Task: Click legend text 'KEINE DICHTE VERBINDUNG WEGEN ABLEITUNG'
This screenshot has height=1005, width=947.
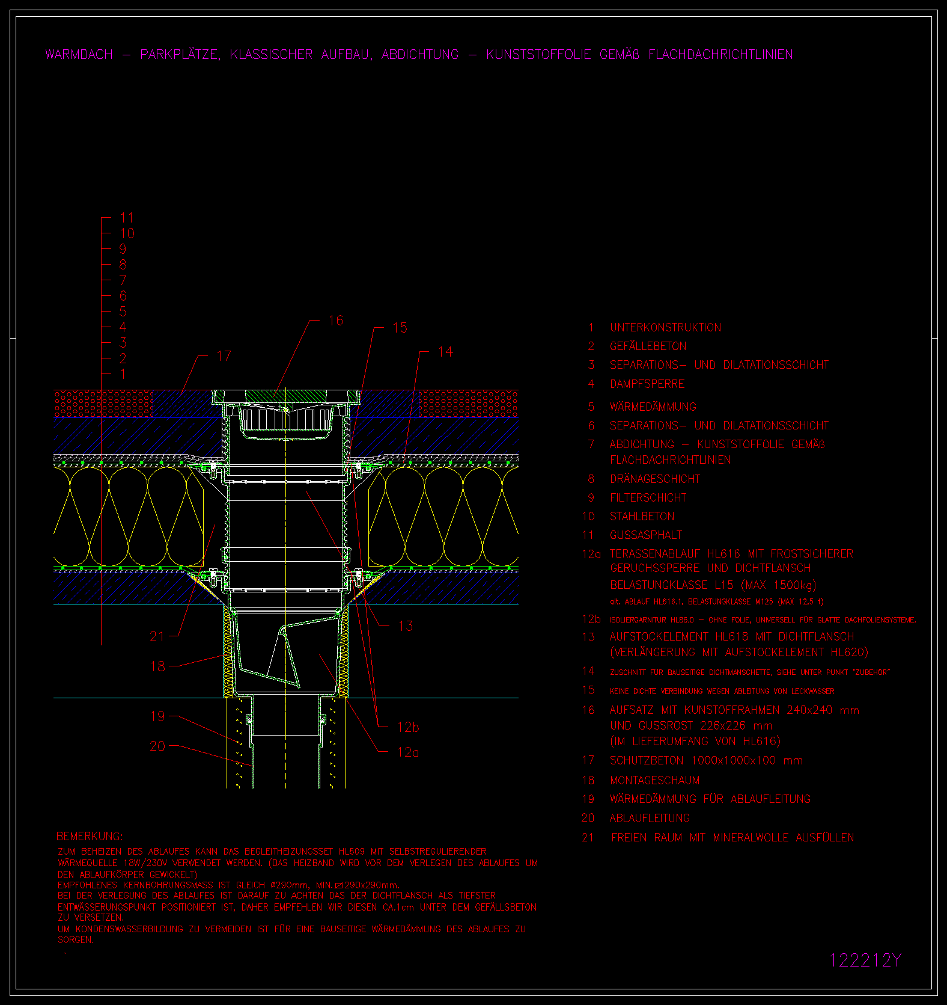Action: [x=722, y=692]
